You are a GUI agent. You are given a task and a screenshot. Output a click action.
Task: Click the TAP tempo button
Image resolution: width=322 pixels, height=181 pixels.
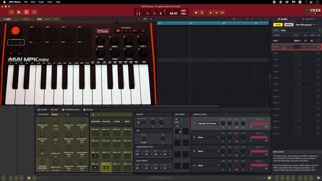point(183,11)
